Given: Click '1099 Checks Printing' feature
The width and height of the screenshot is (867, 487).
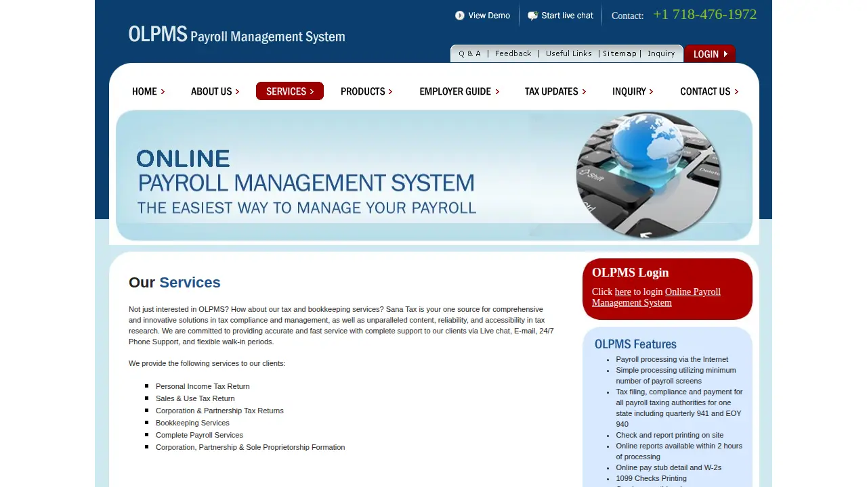Looking at the screenshot, I should (651, 478).
